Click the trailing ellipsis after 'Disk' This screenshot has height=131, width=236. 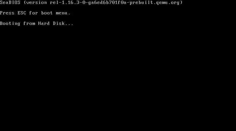pyautogui.click(x=69, y=25)
